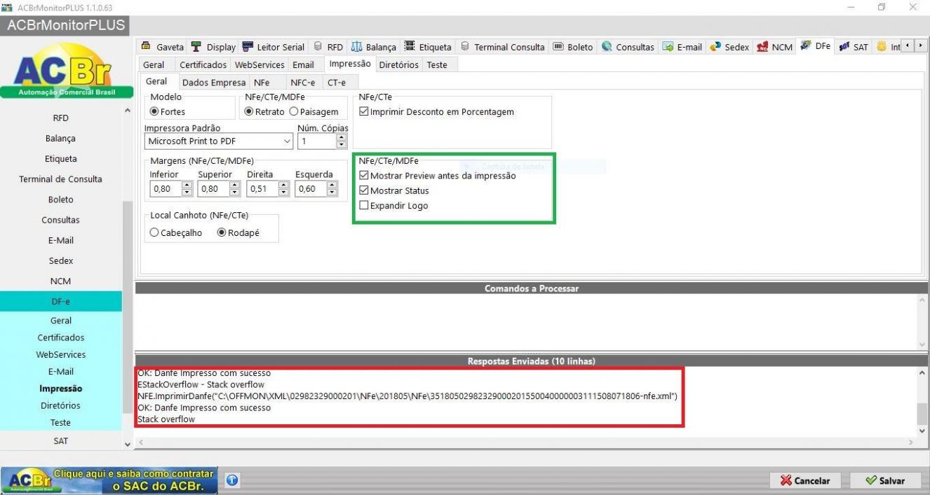Select Retrato orientation

click(264, 111)
